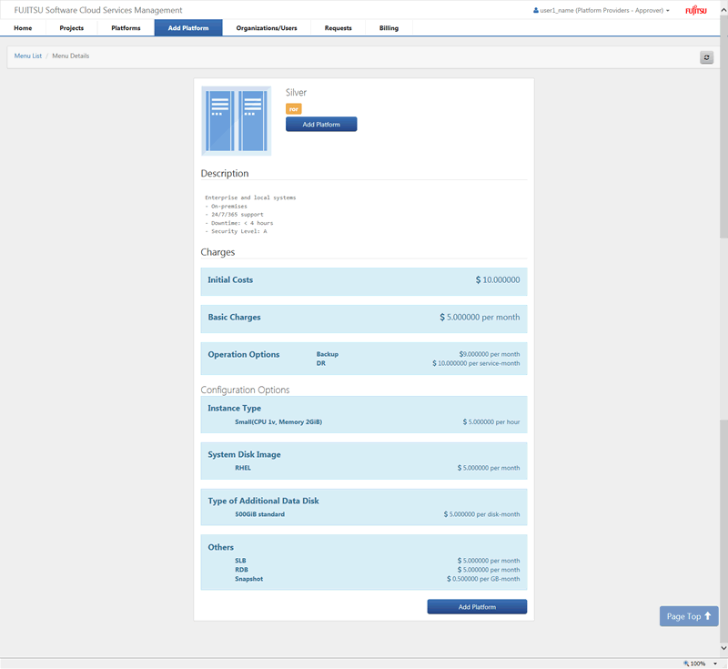View the Requests tab
This screenshot has height=669, width=728.
[x=338, y=28]
